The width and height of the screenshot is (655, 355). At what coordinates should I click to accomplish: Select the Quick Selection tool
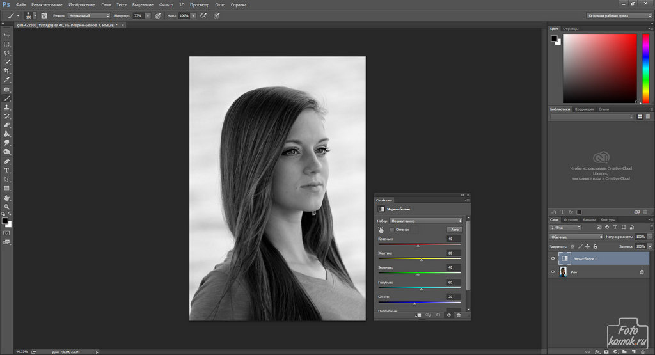coord(6,62)
